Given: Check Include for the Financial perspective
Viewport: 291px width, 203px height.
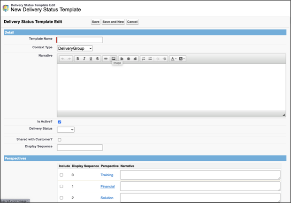Looking at the screenshot, I should coord(61,186).
